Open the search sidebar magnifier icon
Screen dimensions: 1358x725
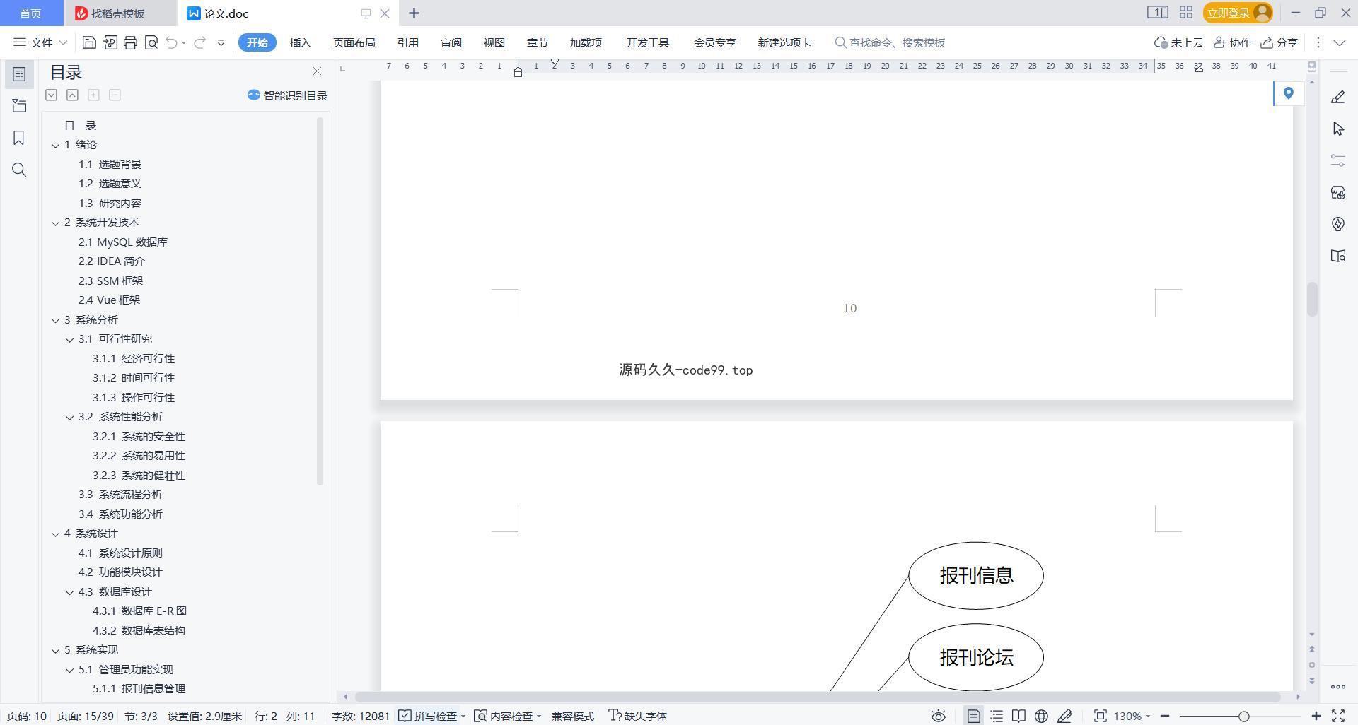point(19,170)
